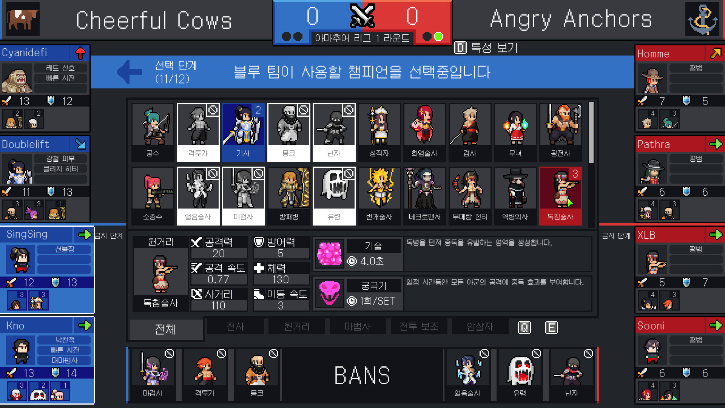
Task: Select the 역병의사 plague doctor champion
Action: 515,196
